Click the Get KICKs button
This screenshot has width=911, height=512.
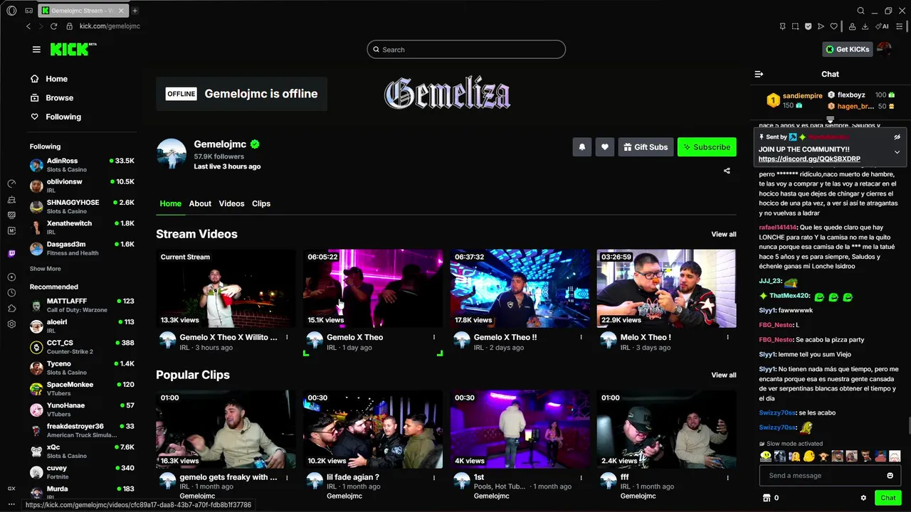pos(847,49)
